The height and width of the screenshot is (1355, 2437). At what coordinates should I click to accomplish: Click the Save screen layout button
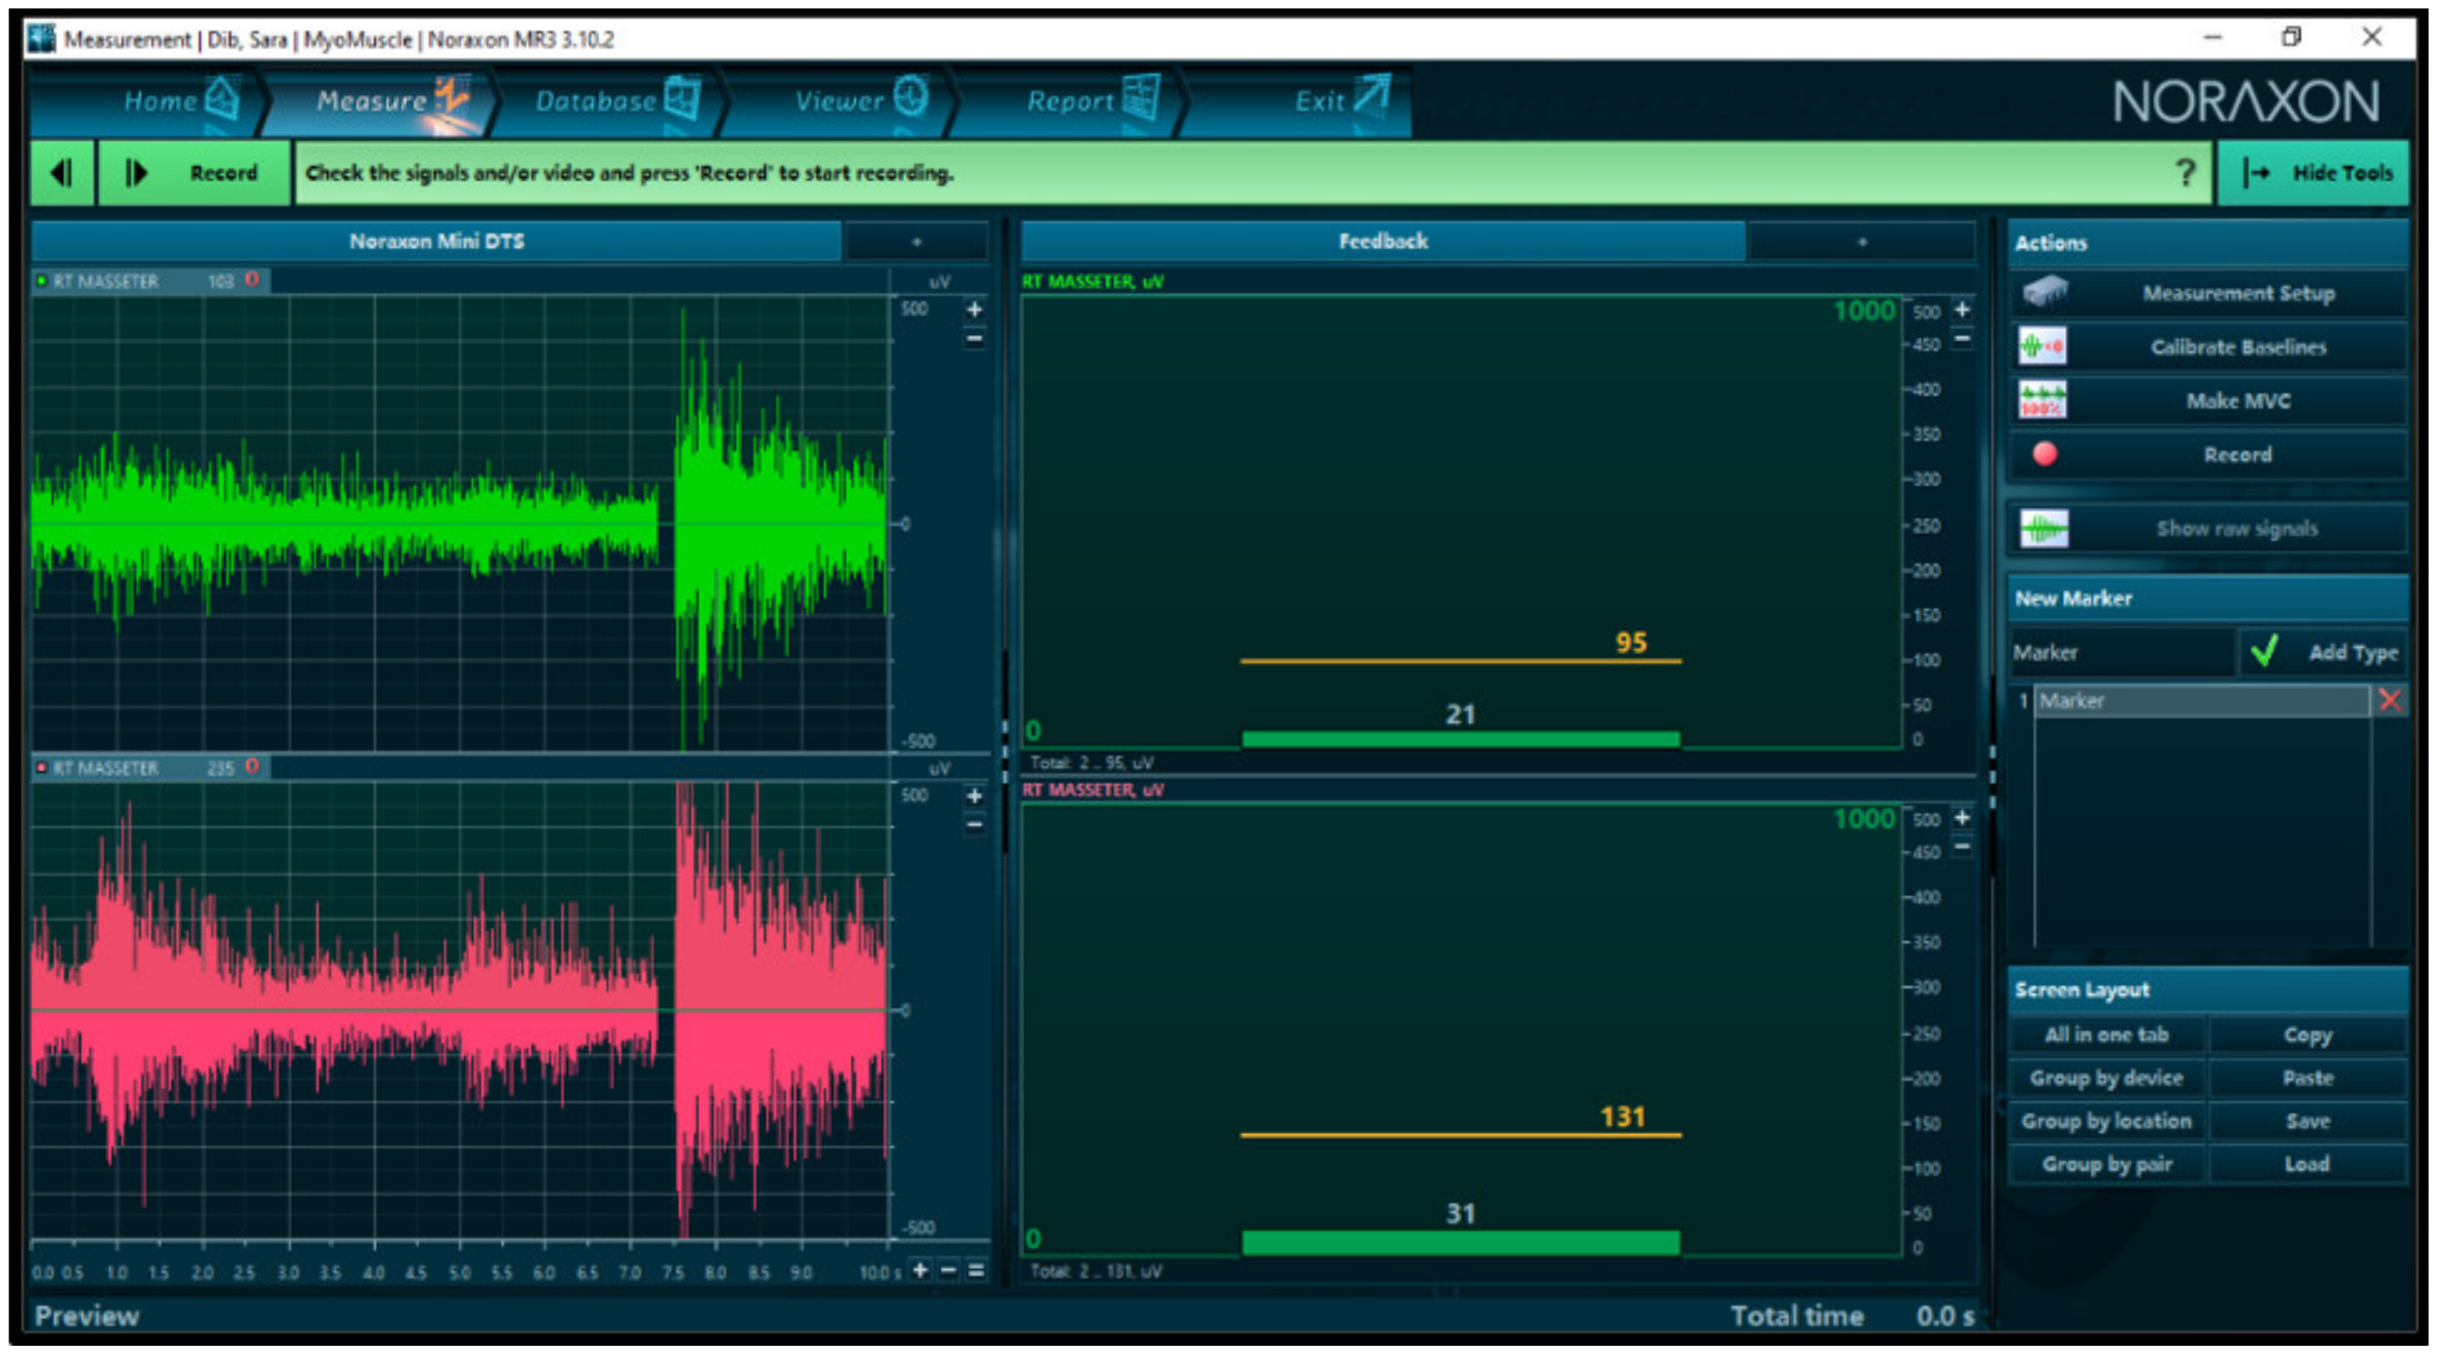pyautogui.click(x=2307, y=1121)
